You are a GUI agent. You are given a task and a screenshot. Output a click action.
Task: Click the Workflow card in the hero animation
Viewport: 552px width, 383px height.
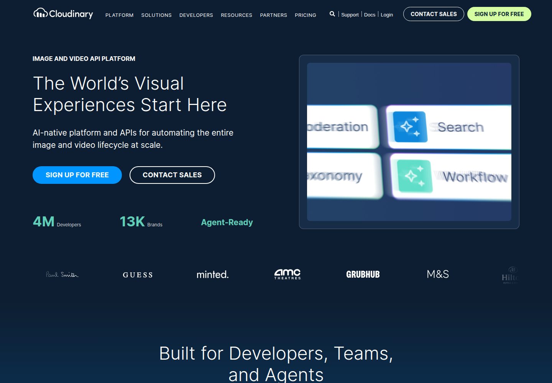(451, 177)
